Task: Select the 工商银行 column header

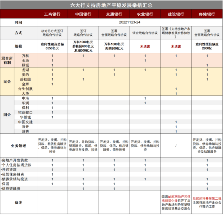Action: pyautogui.click(x=52, y=14)
